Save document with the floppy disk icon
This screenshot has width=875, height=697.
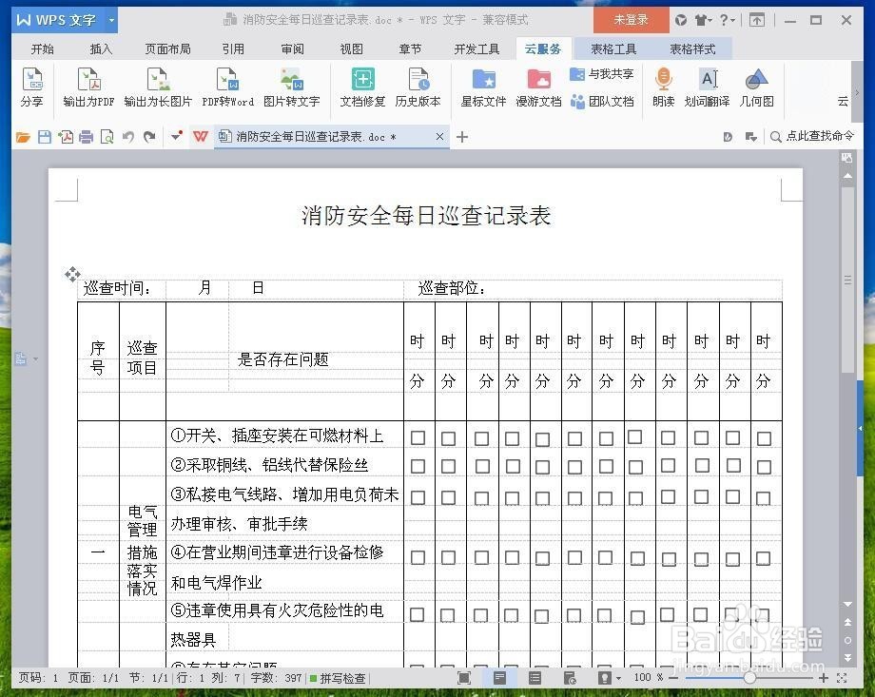coord(45,137)
